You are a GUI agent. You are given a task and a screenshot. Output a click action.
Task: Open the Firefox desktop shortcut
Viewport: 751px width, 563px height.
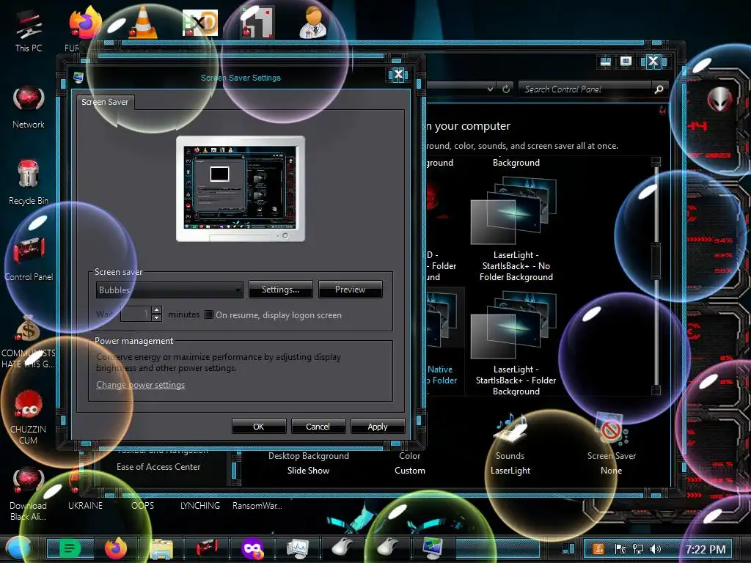pyautogui.click(x=85, y=23)
